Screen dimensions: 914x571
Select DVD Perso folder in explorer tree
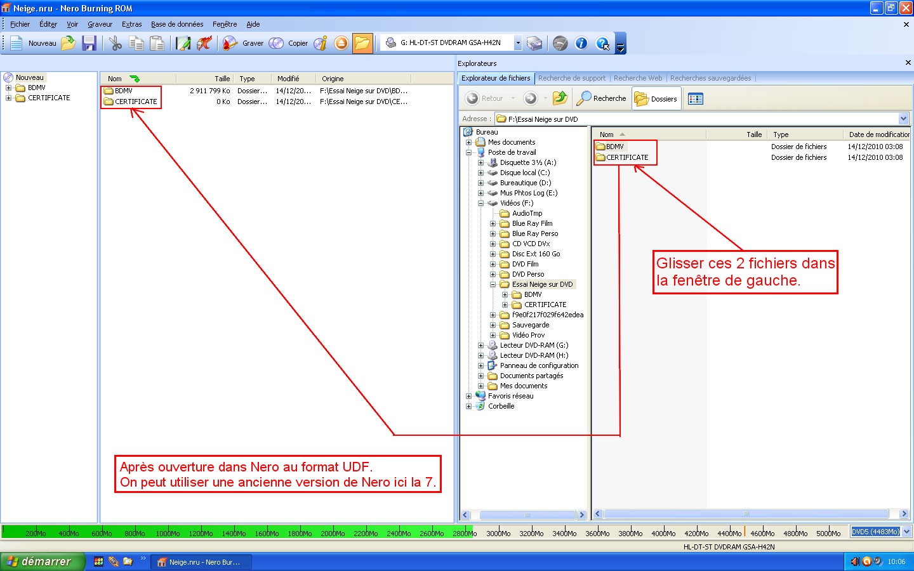point(527,274)
